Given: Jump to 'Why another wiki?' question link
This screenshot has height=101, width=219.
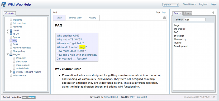Looking at the screenshot, I should tap(68, 36).
